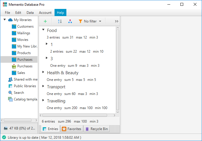This screenshot has width=202, height=141.
Task: Open the Help menu
Action: point(60,13)
